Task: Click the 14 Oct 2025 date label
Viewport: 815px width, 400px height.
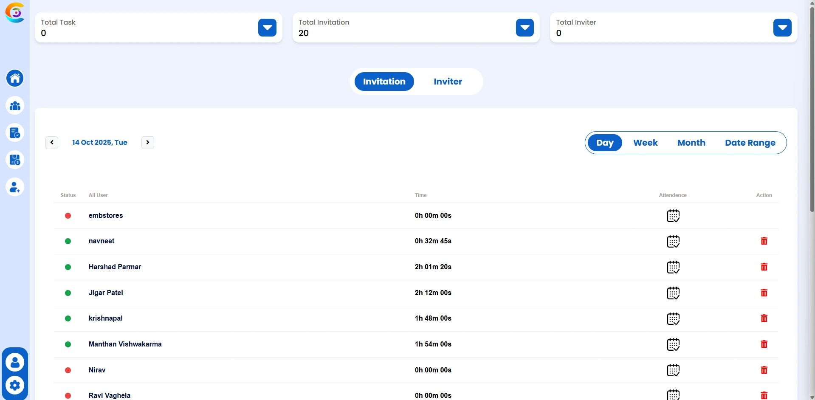Action: pos(100,142)
